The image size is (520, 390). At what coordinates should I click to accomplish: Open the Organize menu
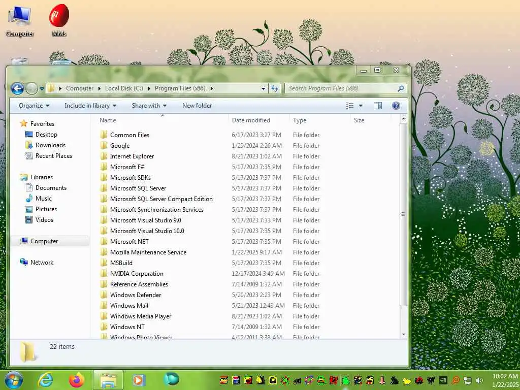coord(34,106)
